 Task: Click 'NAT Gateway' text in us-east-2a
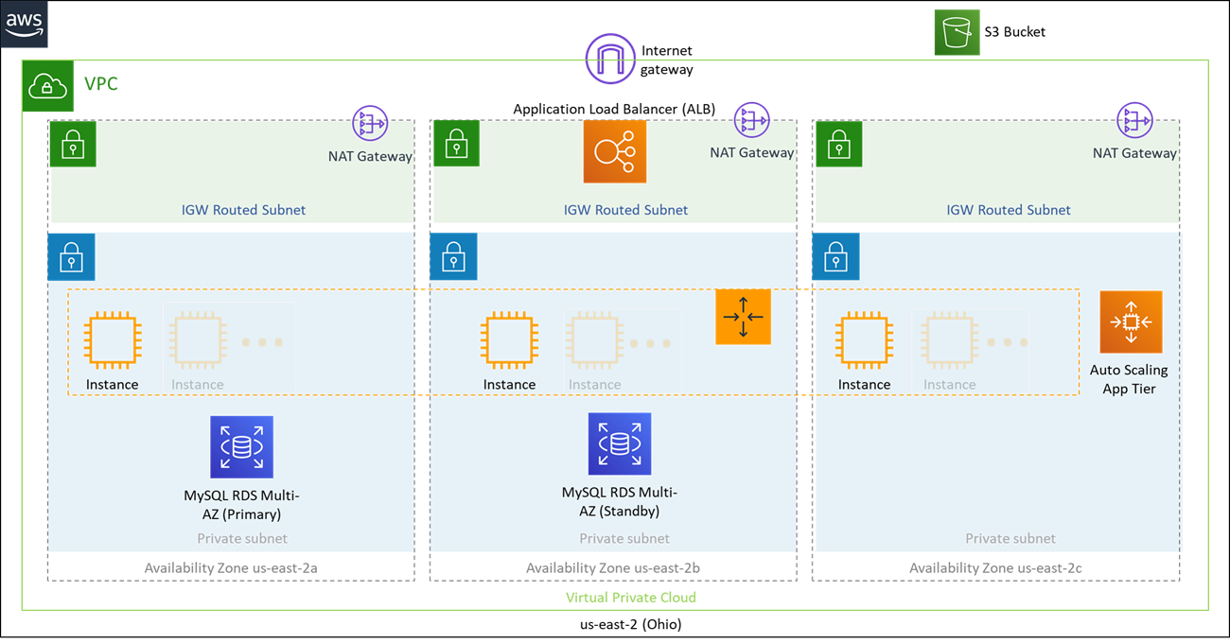(370, 157)
